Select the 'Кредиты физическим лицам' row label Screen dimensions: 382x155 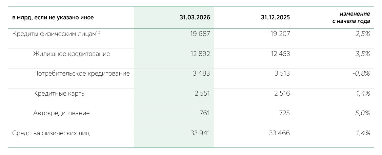tap(54, 34)
